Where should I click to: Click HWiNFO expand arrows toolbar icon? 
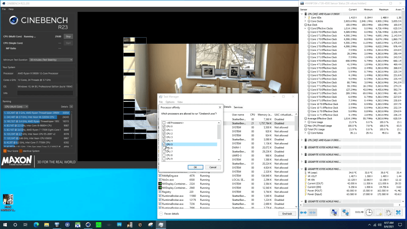[x=303, y=213]
